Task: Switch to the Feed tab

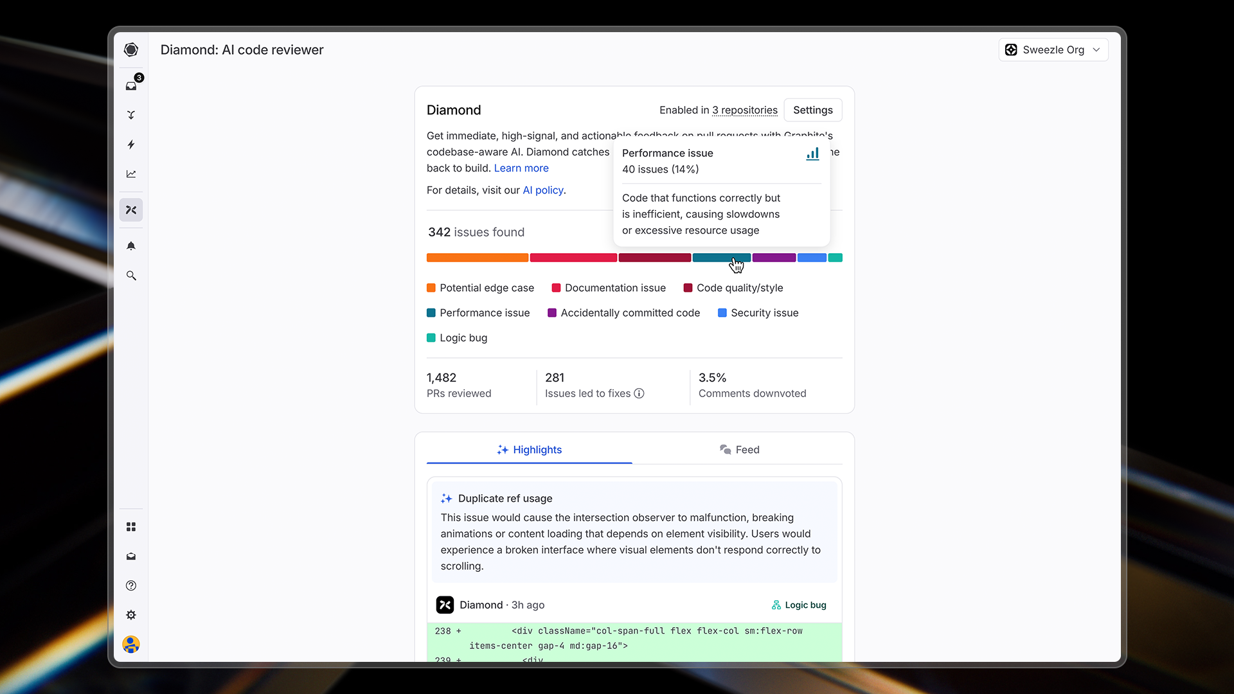Action: (x=739, y=450)
